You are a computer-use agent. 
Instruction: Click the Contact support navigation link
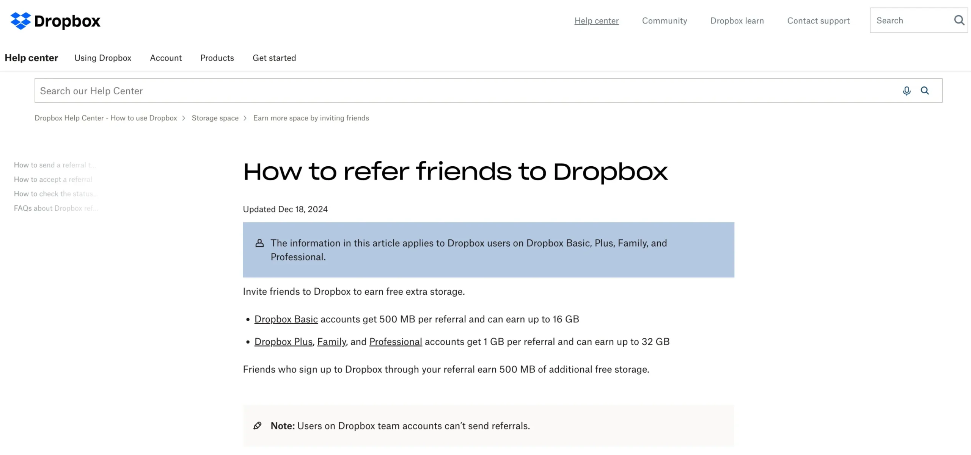(x=818, y=20)
